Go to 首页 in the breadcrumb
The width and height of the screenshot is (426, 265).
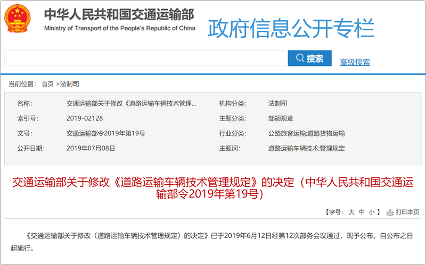47,84
